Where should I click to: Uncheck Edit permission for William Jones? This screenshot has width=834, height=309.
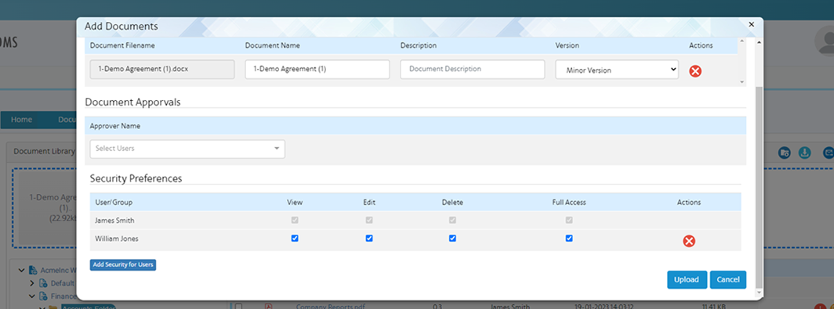click(369, 239)
